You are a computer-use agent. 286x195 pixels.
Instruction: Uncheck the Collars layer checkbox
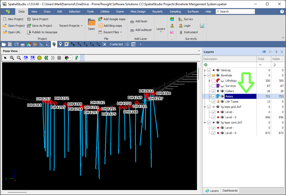[x=214, y=91]
